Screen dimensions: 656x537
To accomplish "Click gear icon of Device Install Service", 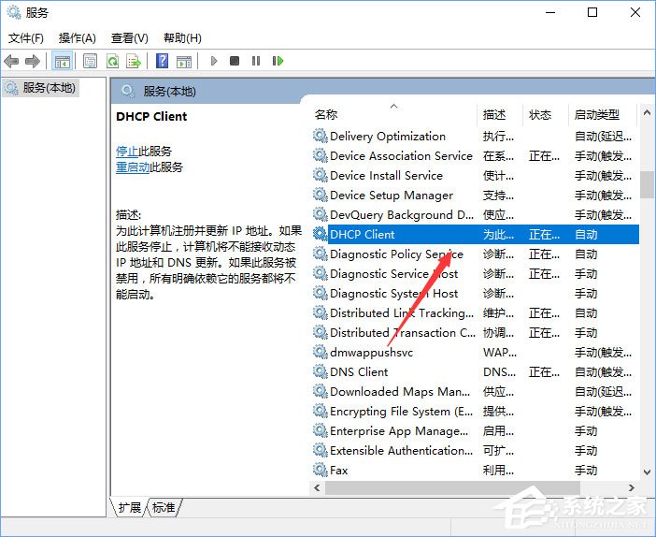I will point(320,175).
